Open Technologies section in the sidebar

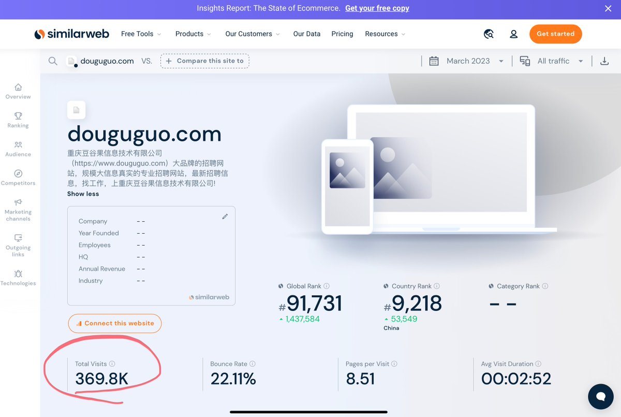[18, 278]
